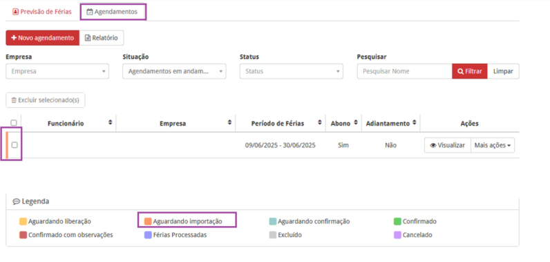Screen dimensions: 550x262
Task: Open the Agendamentos tab
Action: pyautogui.click(x=113, y=12)
